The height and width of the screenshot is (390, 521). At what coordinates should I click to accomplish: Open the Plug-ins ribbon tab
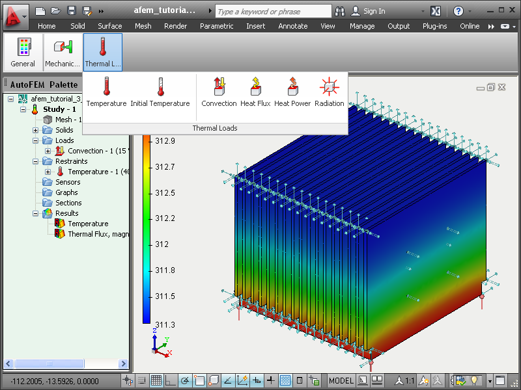pyautogui.click(x=434, y=26)
